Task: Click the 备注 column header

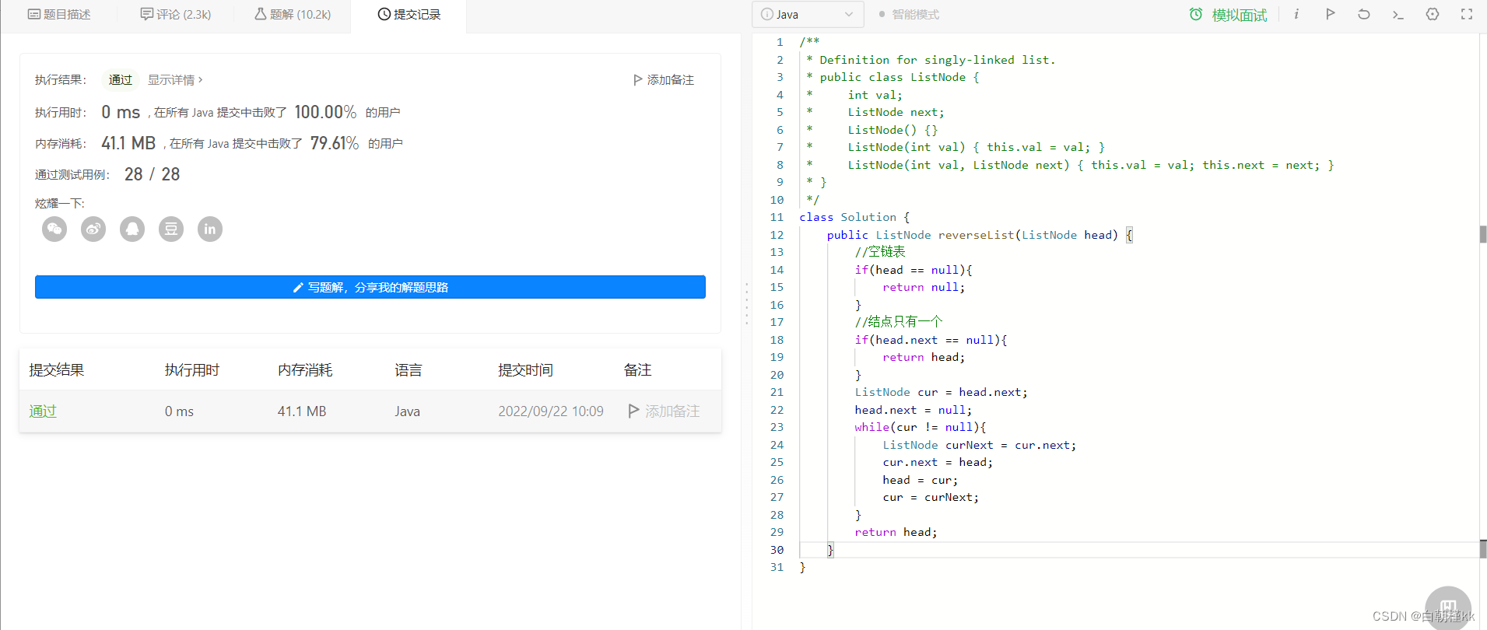Action: pos(637,370)
